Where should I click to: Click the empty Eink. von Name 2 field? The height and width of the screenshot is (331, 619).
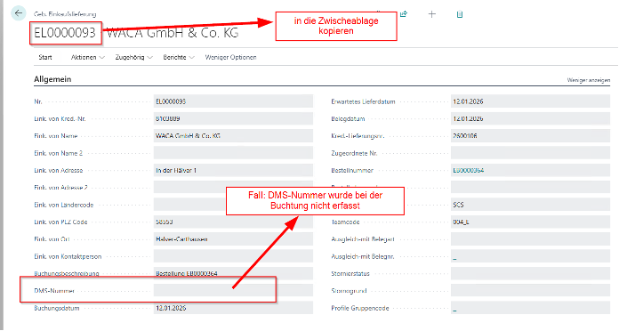233,153
